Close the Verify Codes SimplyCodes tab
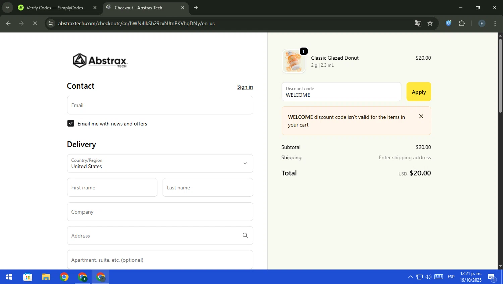This screenshot has width=503, height=284. (95, 8)
